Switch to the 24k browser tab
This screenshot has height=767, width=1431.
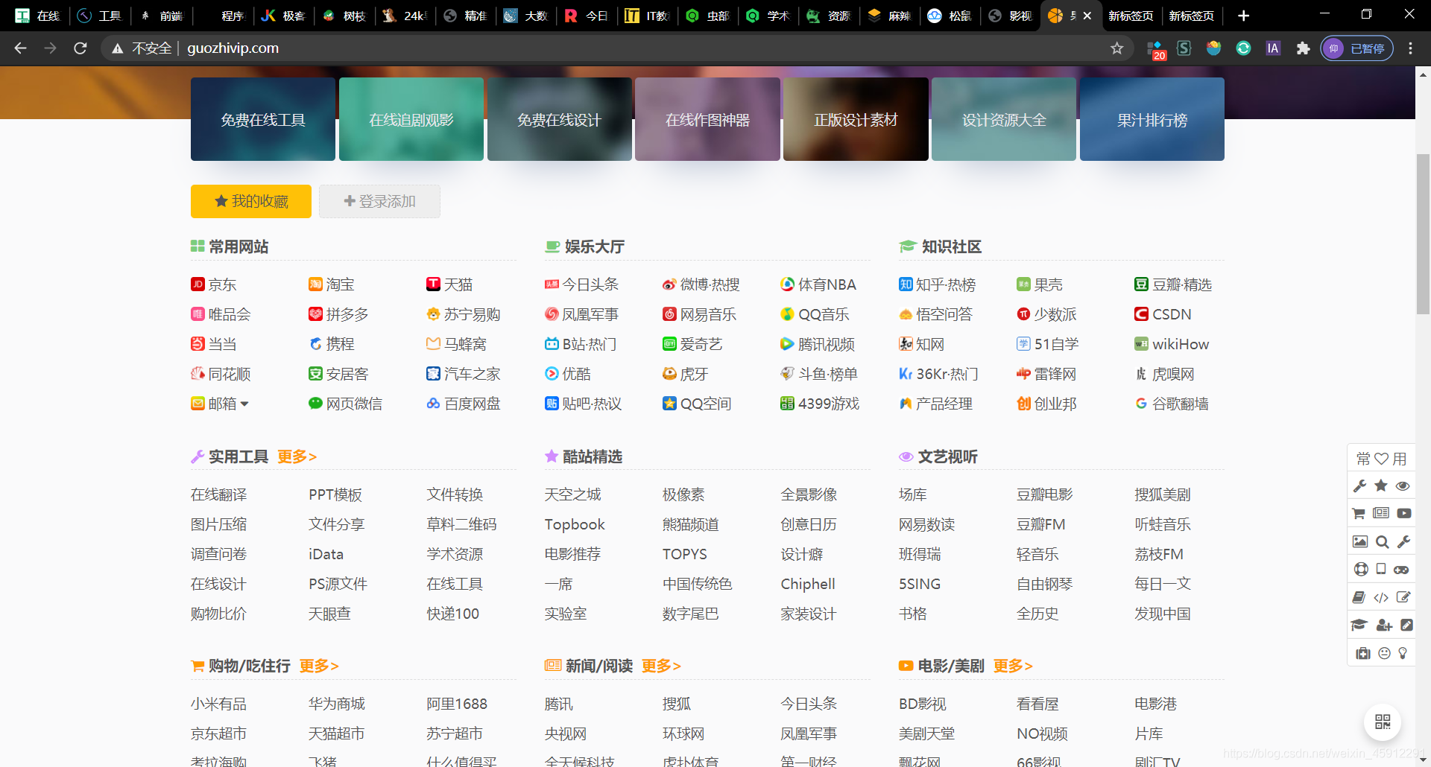point(403,16)
